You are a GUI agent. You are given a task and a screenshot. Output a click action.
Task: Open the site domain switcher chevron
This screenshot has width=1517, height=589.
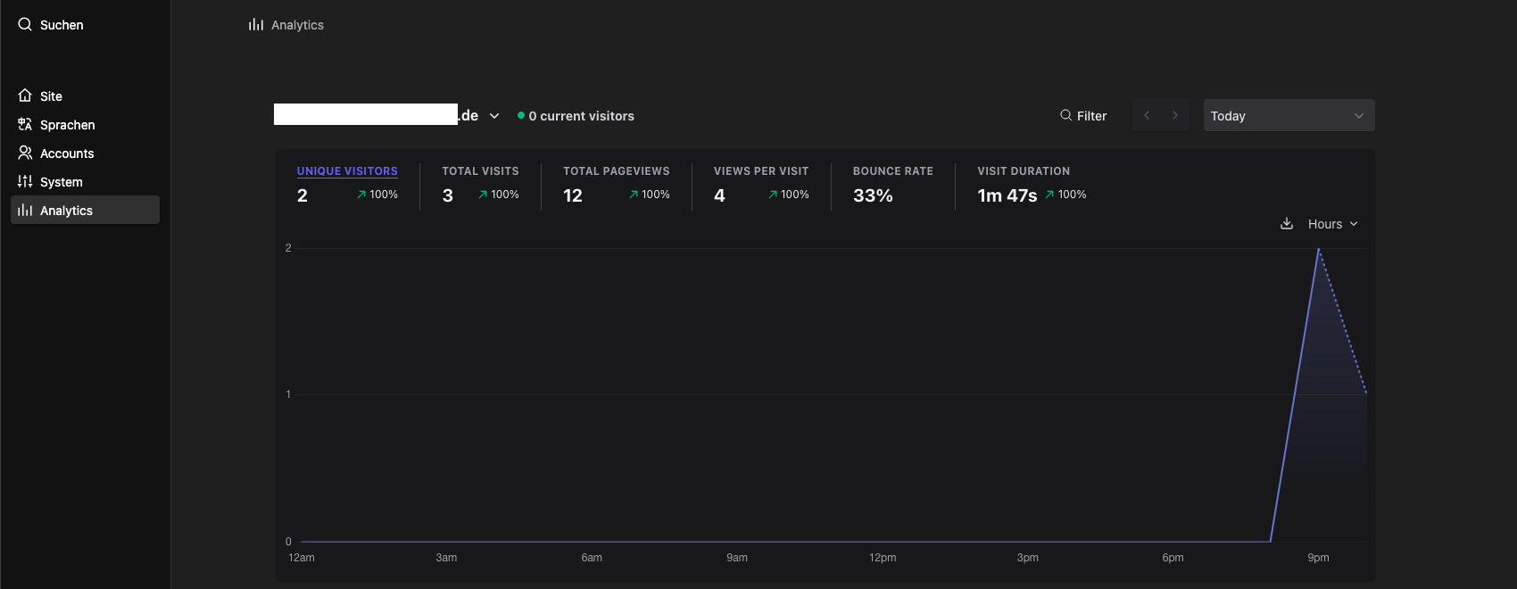[494, 116]
